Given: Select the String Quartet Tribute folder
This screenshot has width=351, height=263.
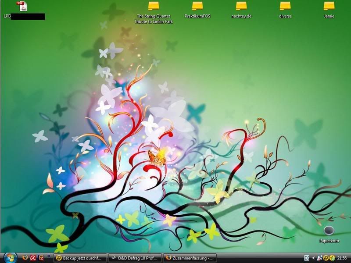Looking at the screenshot, I should click(x=154, y=6).
